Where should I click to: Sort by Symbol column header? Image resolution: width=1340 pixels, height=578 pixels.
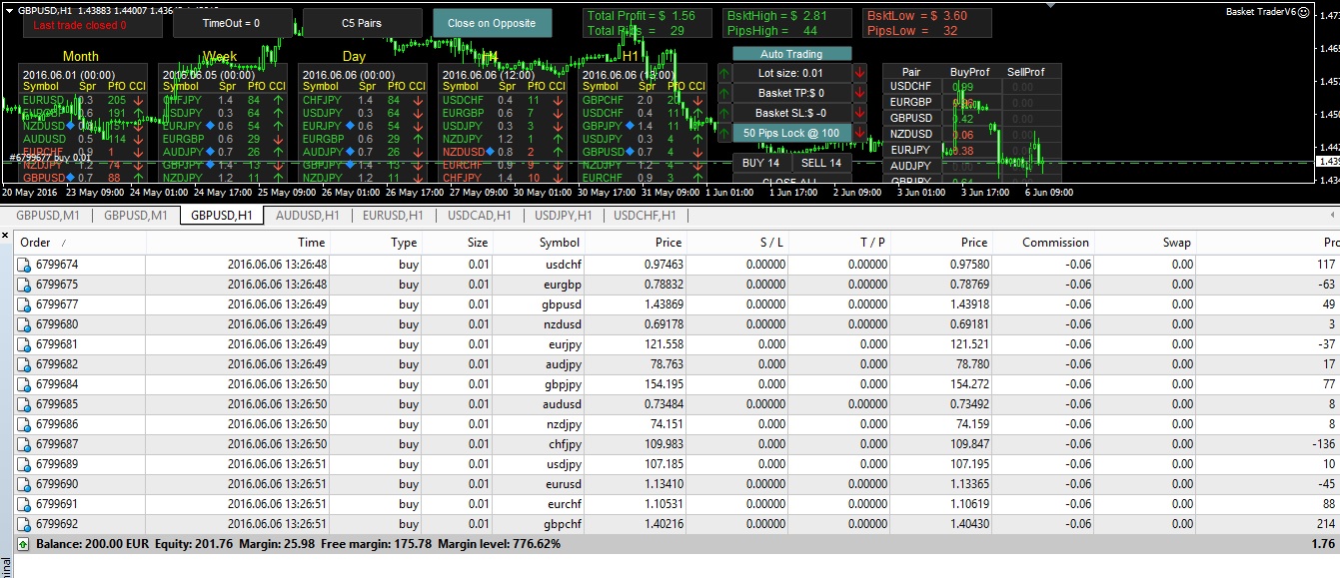(x=539, y=243)
